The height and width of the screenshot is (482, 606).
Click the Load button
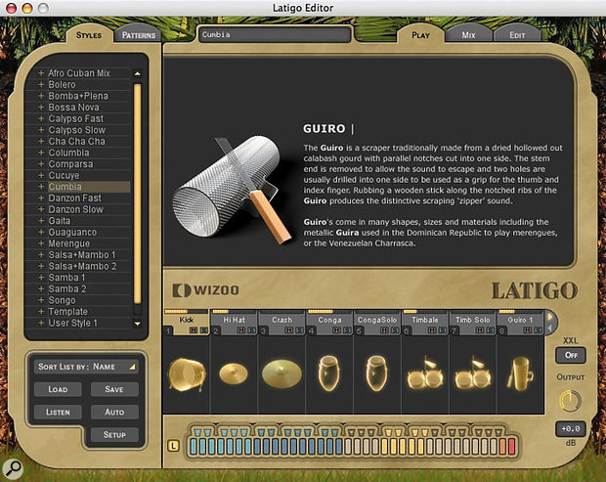click(x=58, y=389)
